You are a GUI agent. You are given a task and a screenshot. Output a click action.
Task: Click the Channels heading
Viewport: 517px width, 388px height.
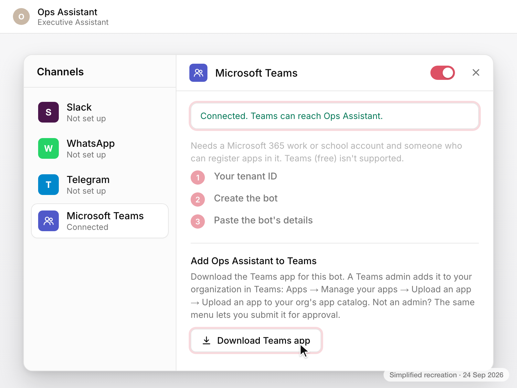pyautogui.click(x=60, y=72)
